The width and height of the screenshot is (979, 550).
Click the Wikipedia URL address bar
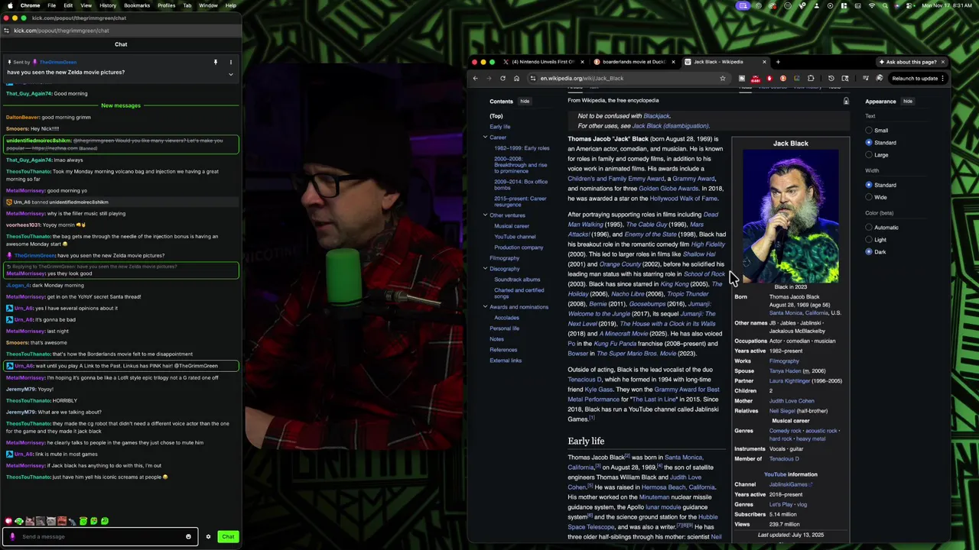(627, 78)
